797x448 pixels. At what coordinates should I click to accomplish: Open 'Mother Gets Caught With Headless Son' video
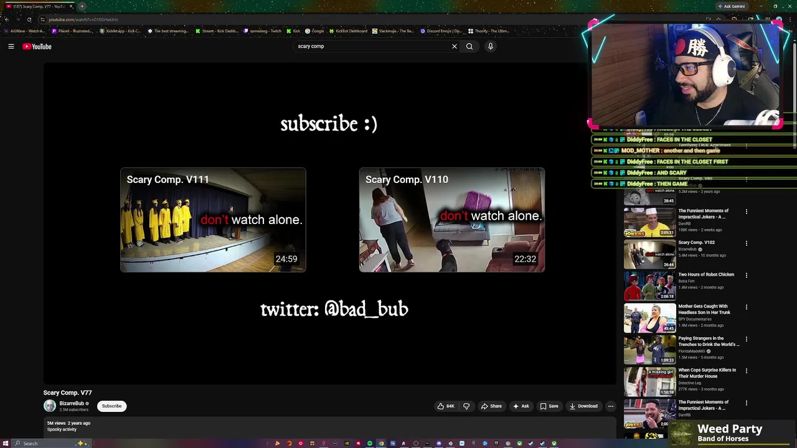click(704, 309)
